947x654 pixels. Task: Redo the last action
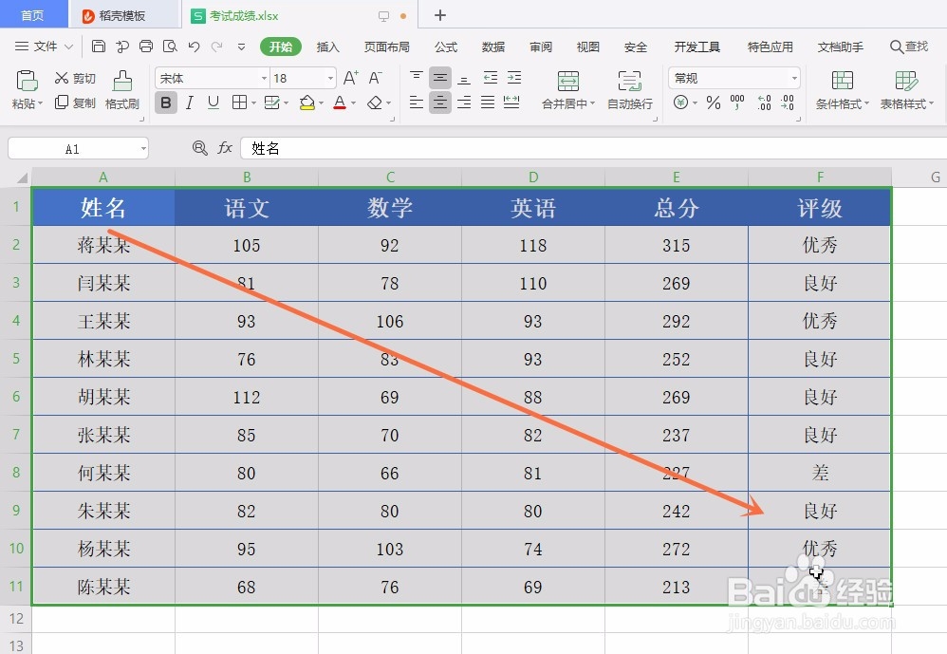pyautogui.click(x=216, y=47)
